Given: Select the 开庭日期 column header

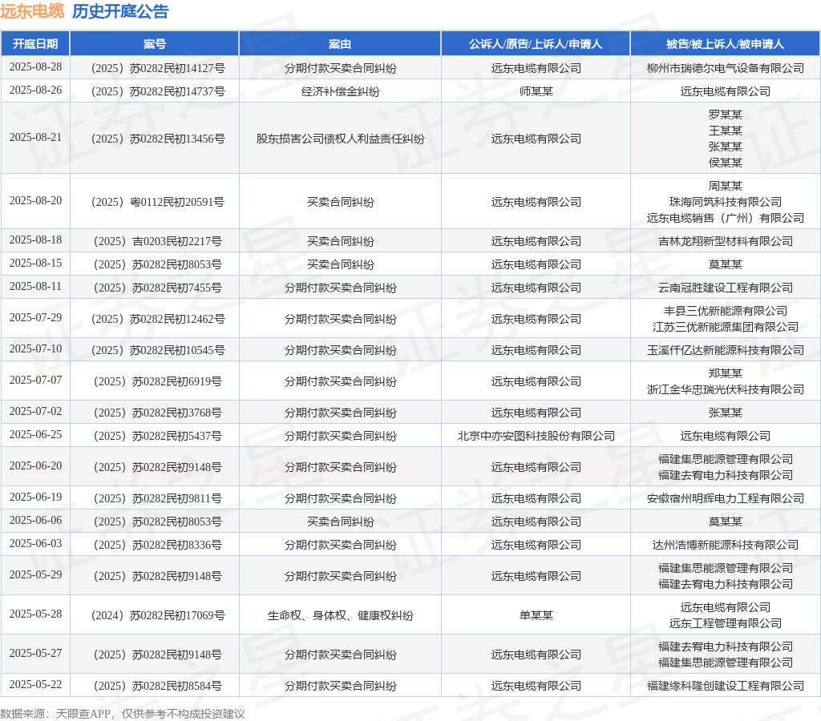Looking at the screenshot, I should click(35, 44).
